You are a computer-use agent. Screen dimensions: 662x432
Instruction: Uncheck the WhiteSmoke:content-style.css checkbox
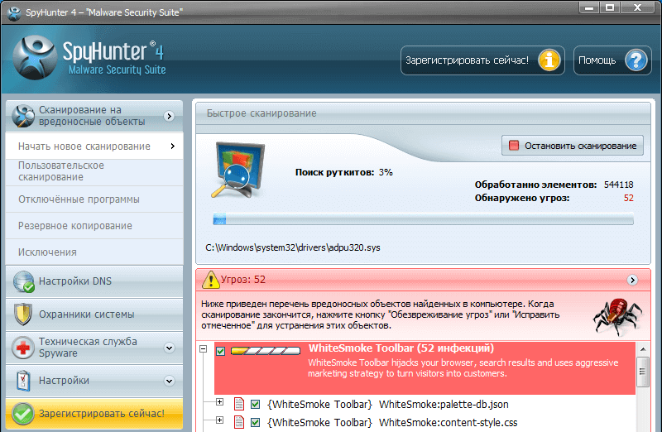coord(255,422)
